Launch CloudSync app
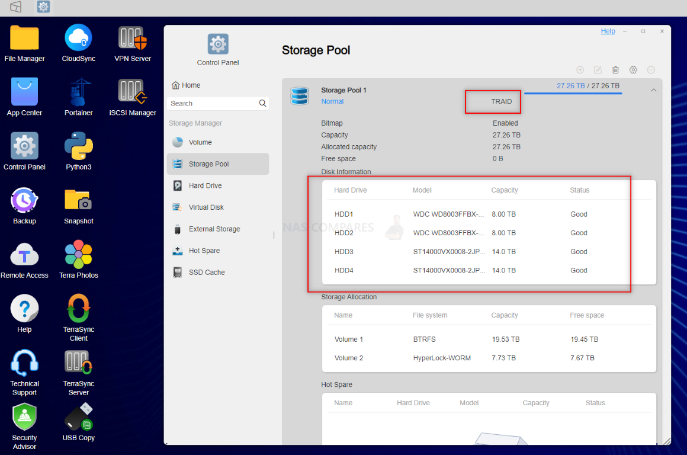Image resolution: width=687 pixels, height=455 pixels. coord(78,43)
